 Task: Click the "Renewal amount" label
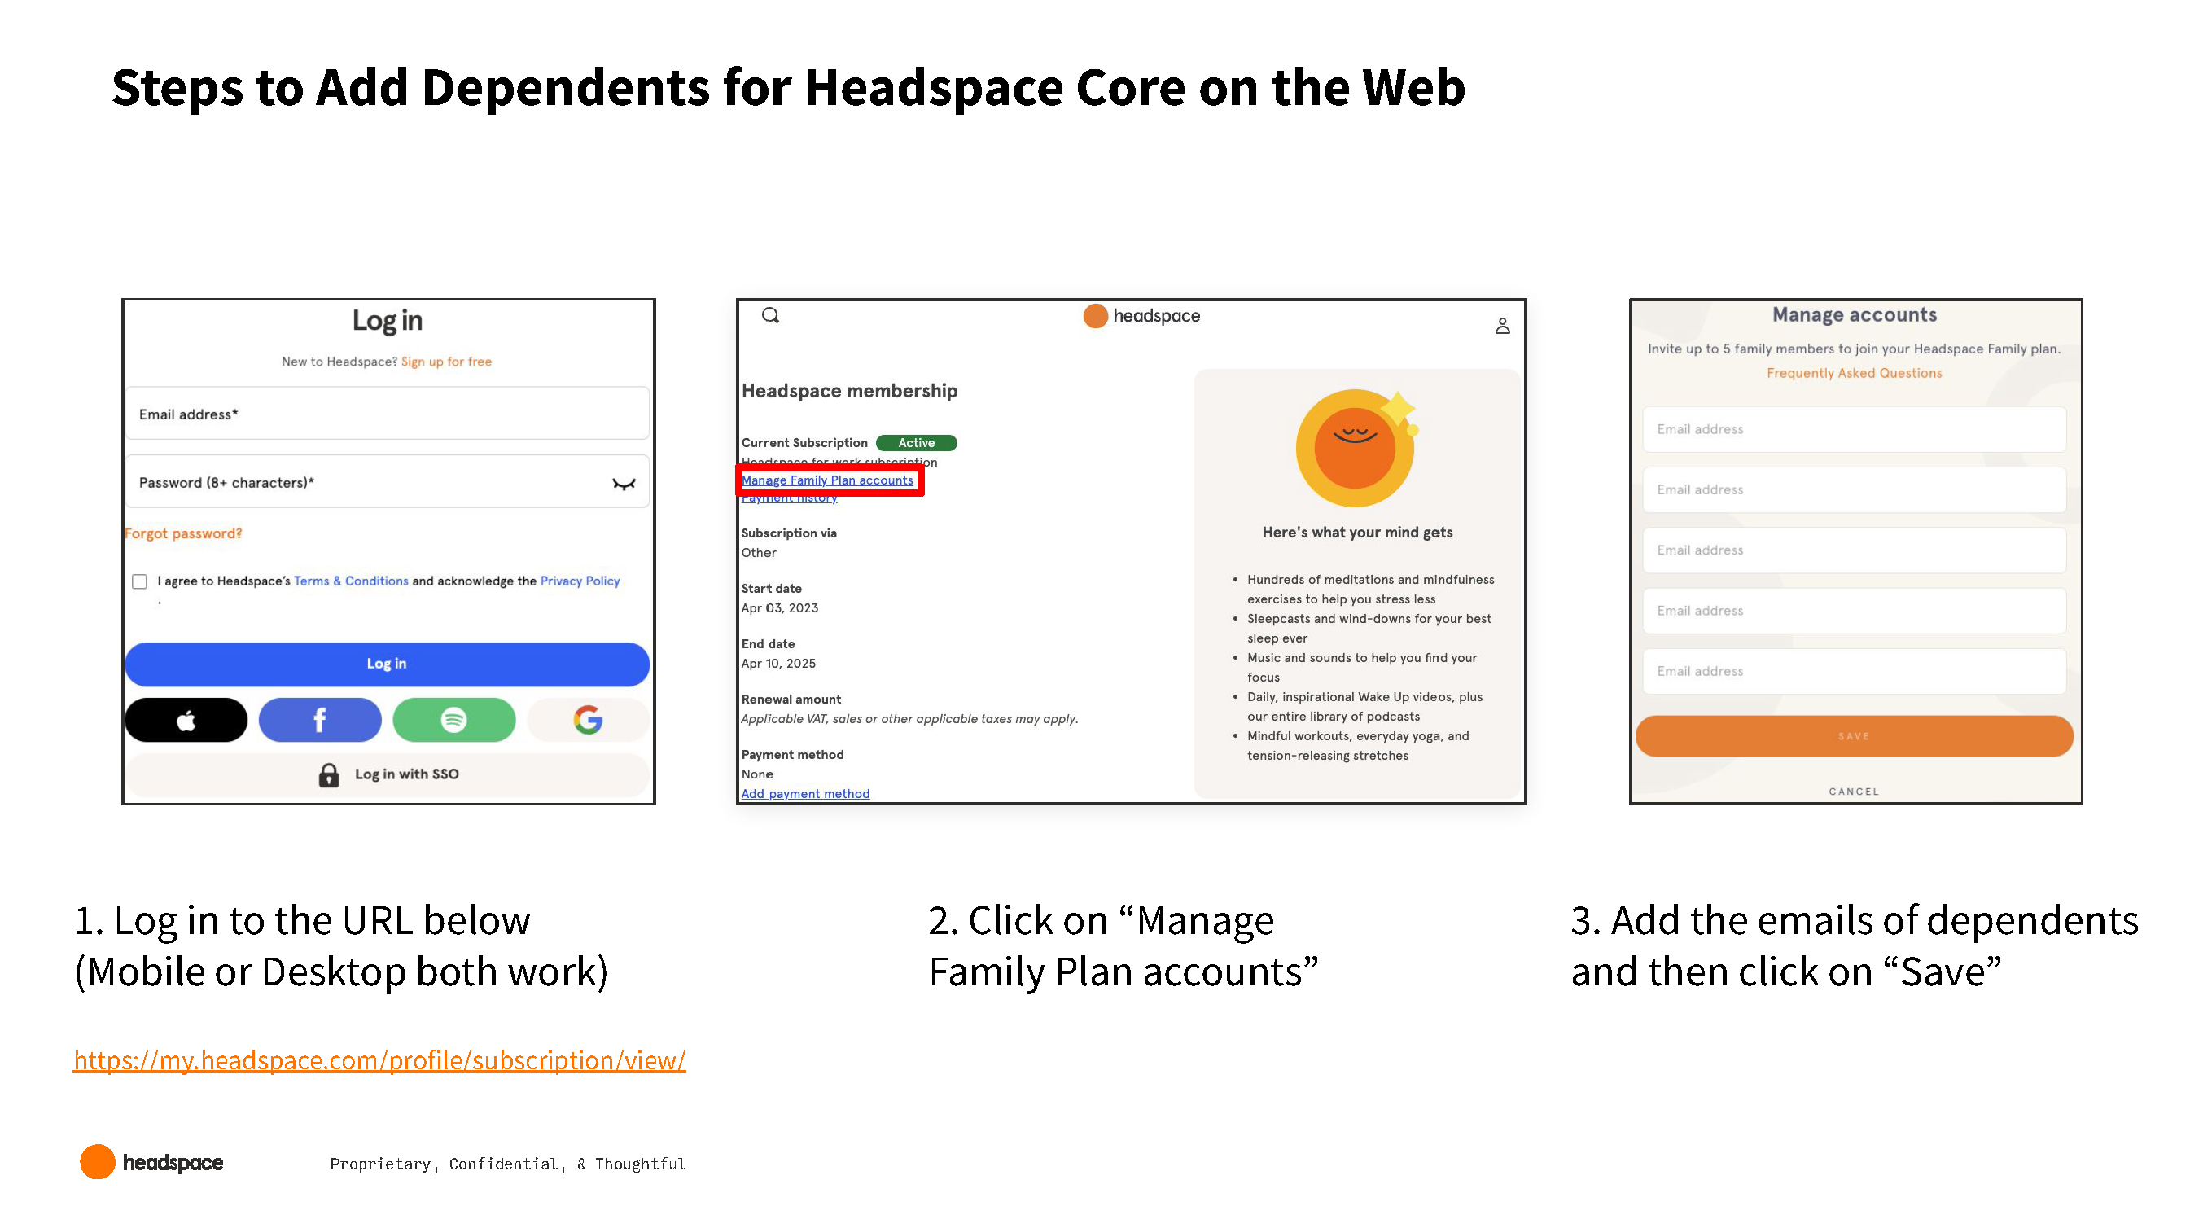tap(791, 699)
